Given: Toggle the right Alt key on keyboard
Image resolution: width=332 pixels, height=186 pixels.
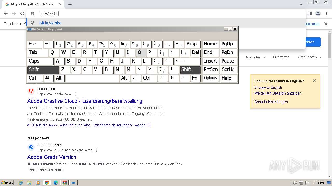Looking at the screenshot, I should coord(125,78).
